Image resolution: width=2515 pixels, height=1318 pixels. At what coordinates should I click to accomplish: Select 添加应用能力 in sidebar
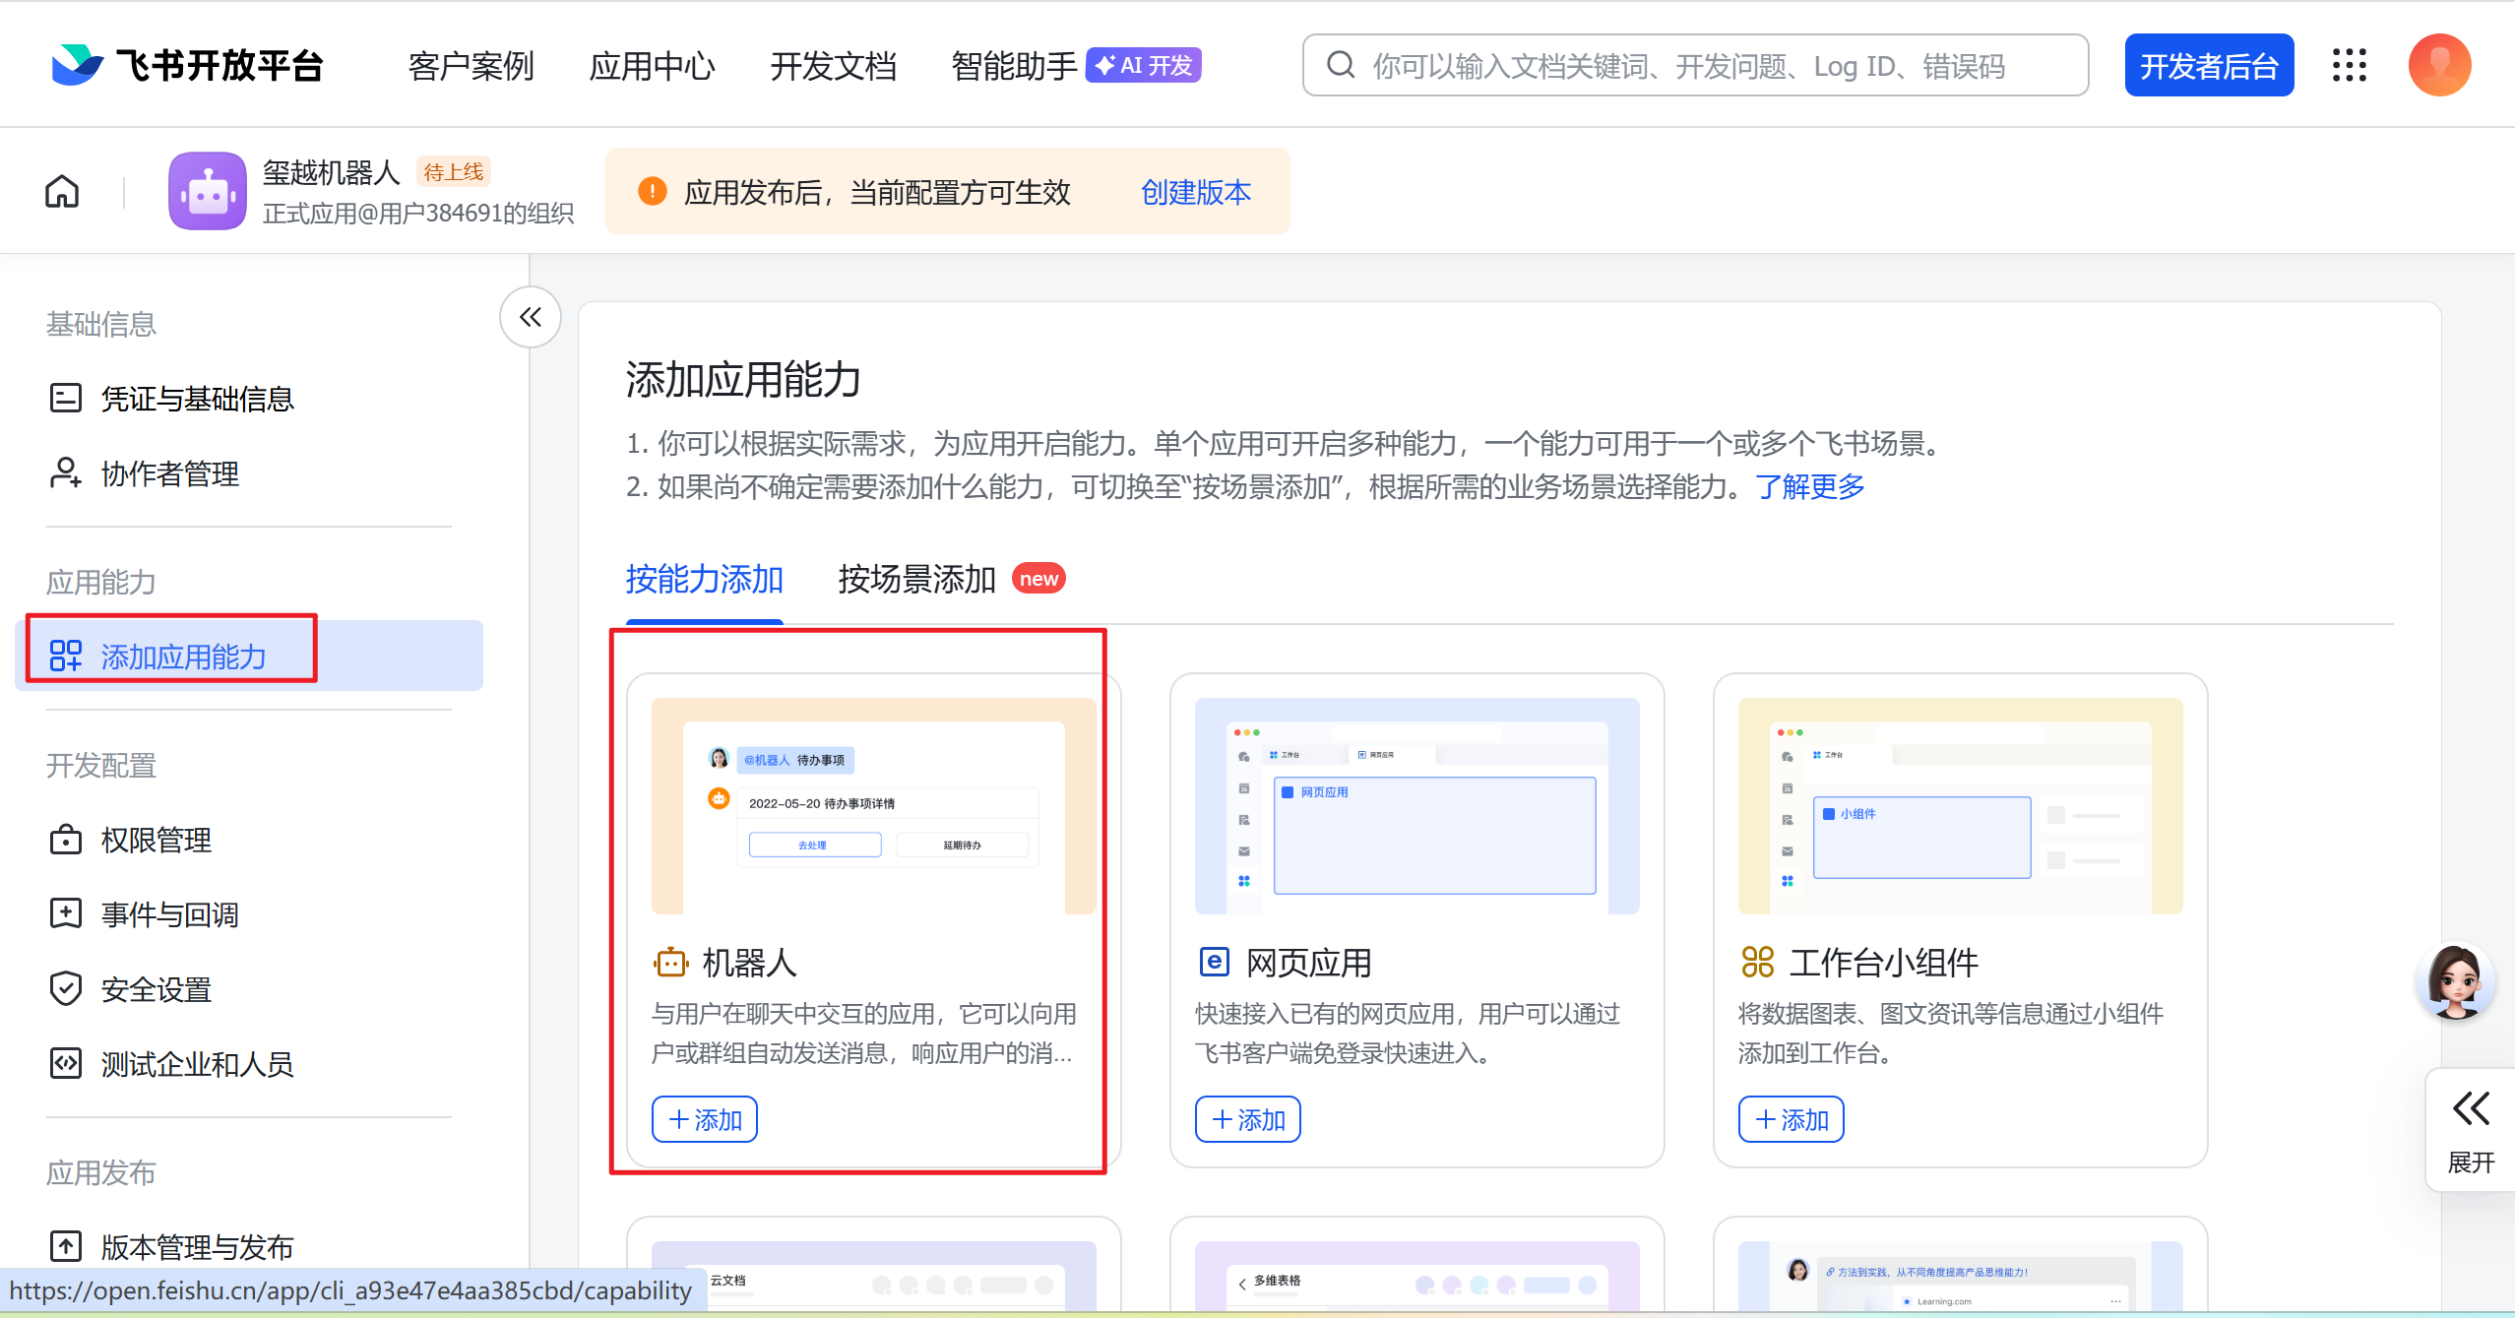coord(249,656)
